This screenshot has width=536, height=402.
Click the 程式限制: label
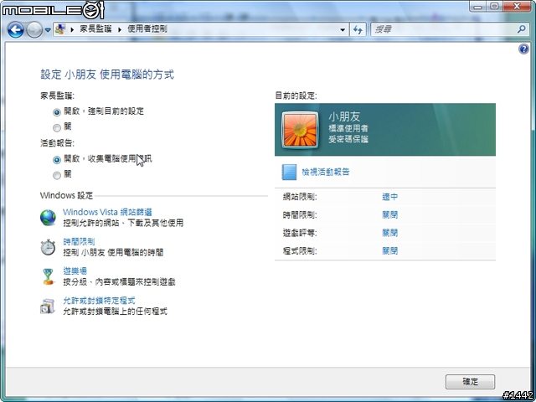pos(300,251)
